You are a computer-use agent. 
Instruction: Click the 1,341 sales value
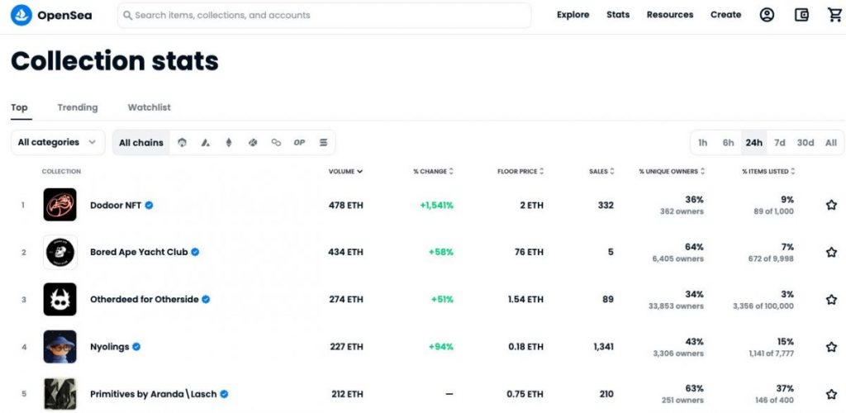(603, 347)
